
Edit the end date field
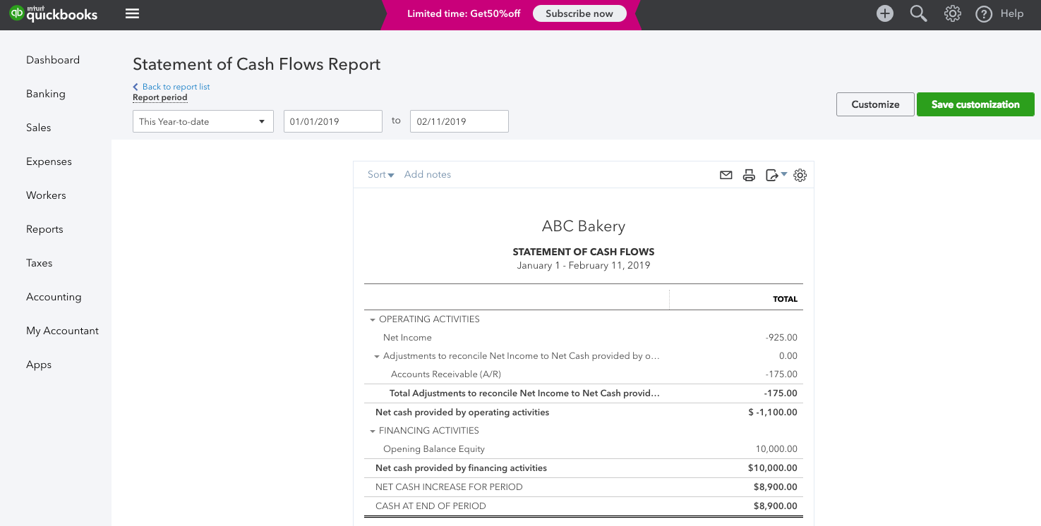(459, 121)
